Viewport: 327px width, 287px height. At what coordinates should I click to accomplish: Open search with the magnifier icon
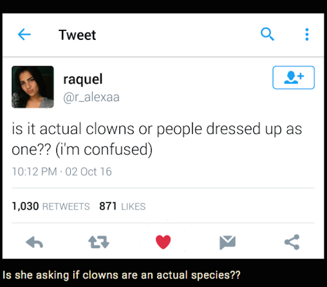pos(267,34)
